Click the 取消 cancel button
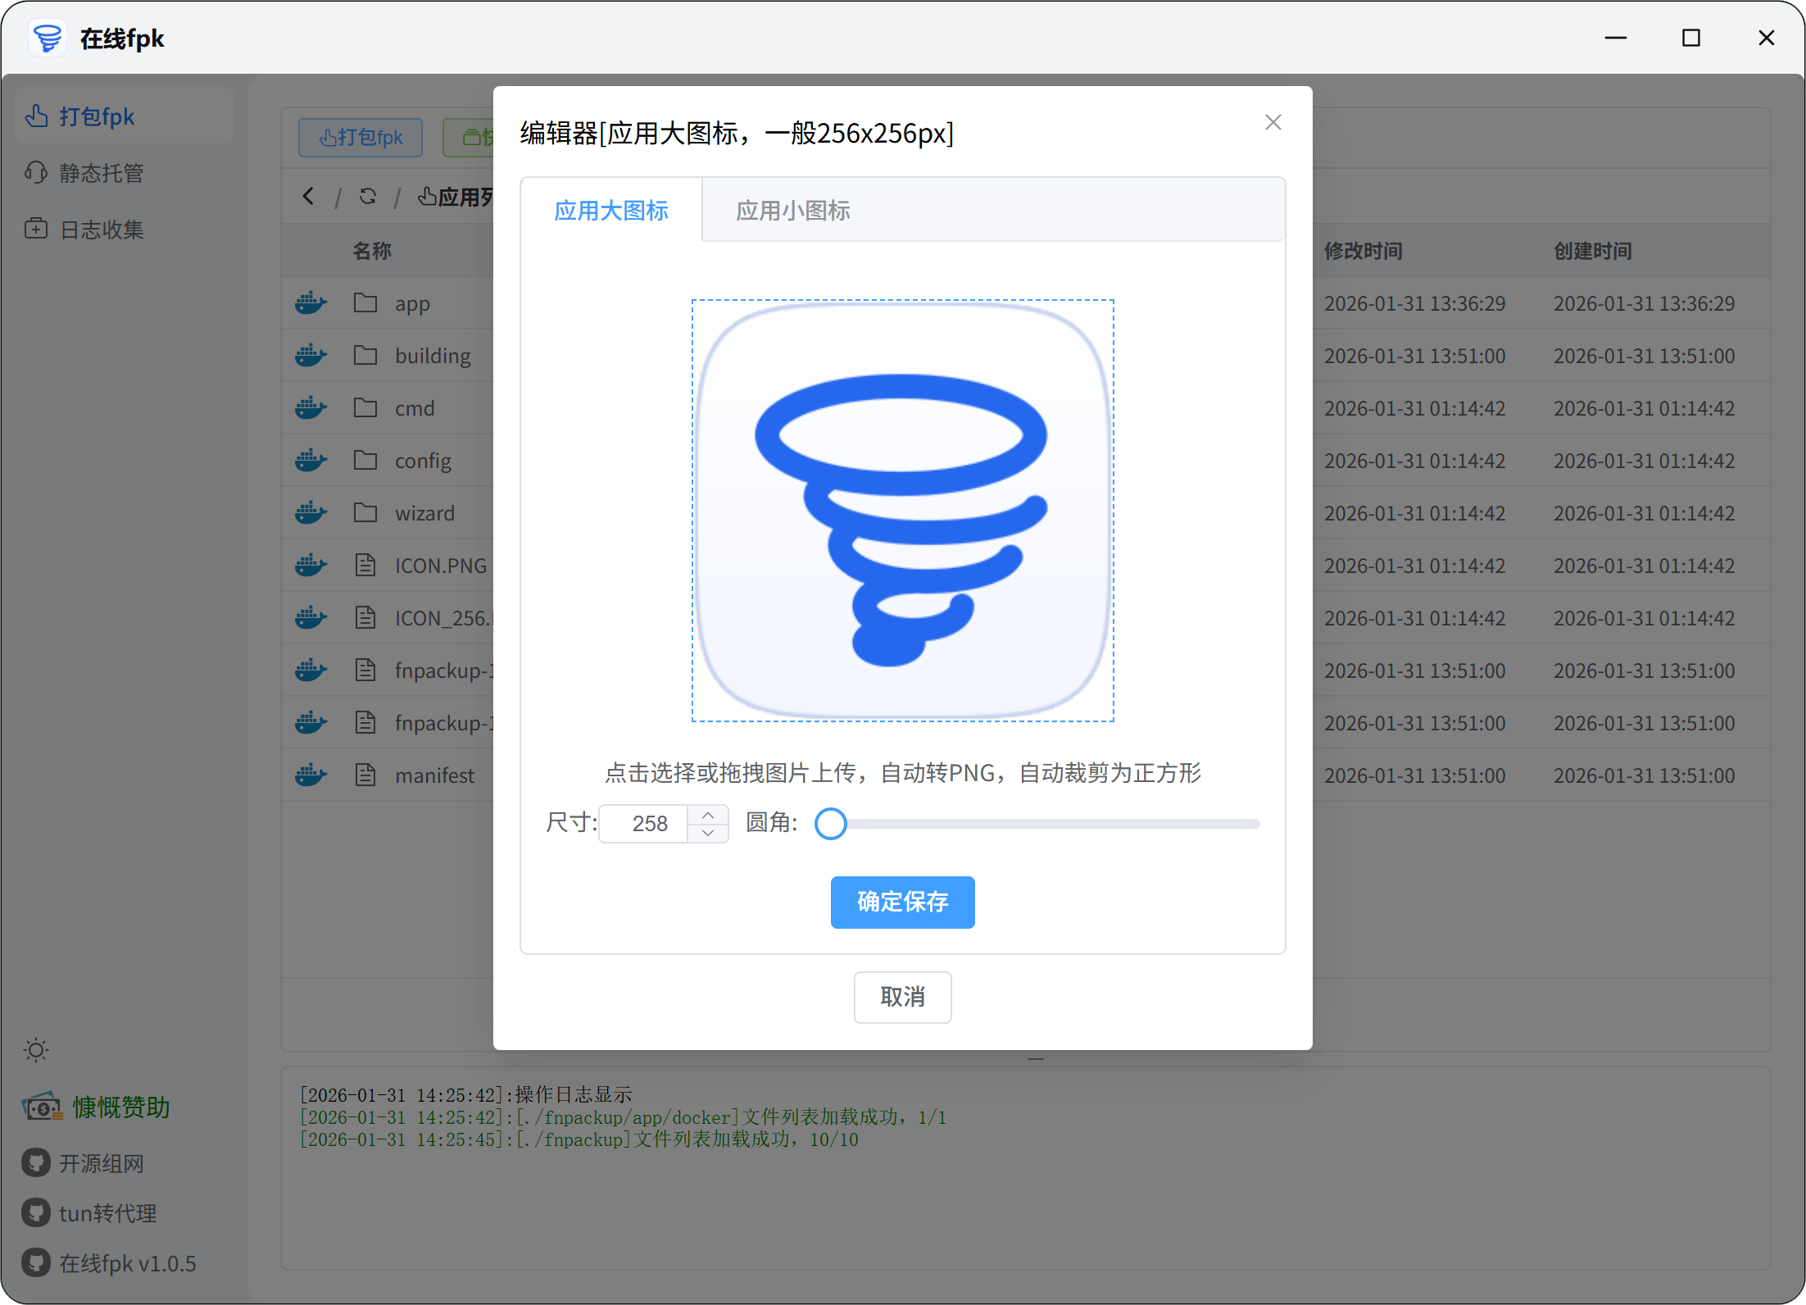 click(x=902, y=998)
